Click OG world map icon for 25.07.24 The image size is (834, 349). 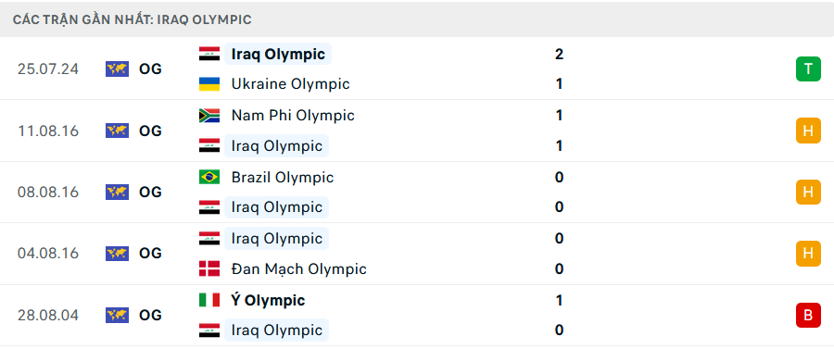click(117, 69)
